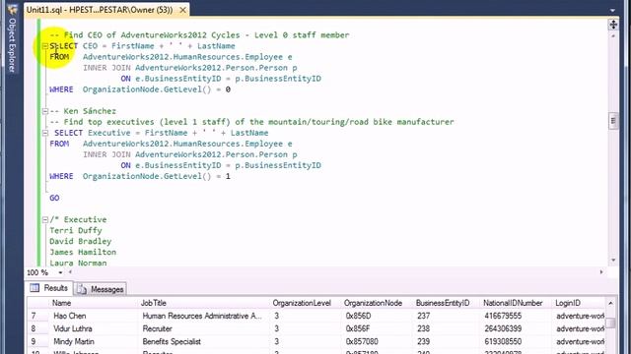Click the 'Human Resources Administrative A...' cell

point(204,316)
